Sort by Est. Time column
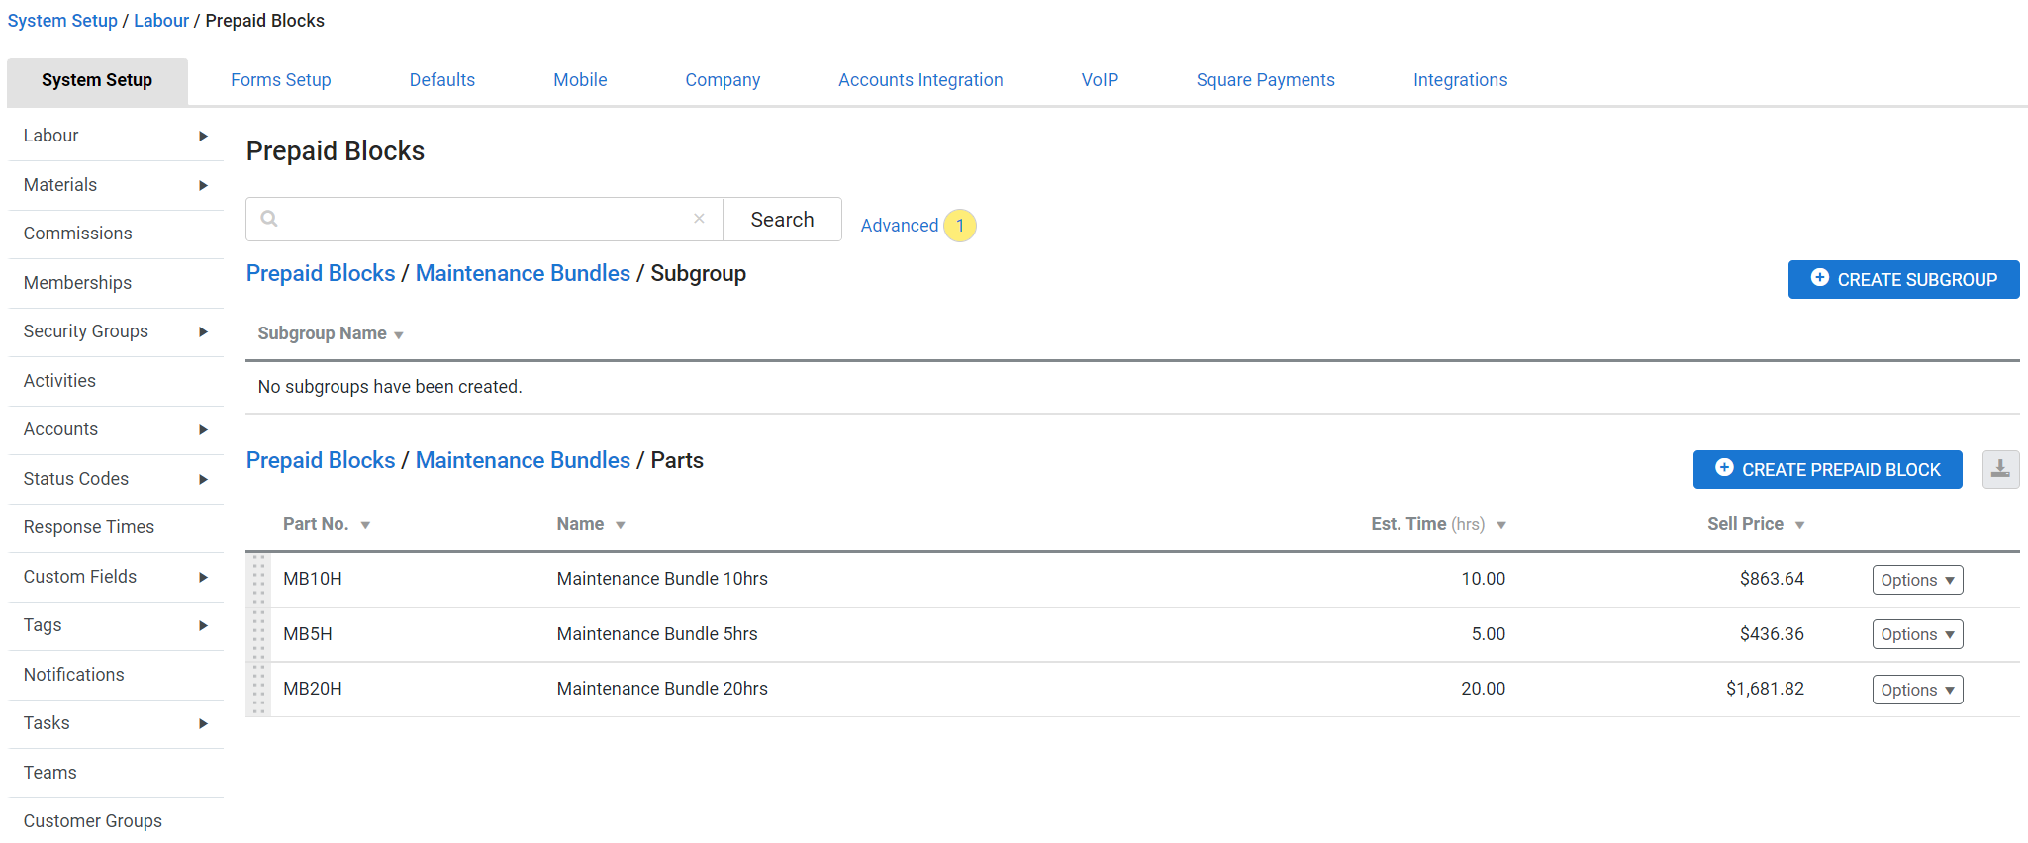The image size is (2028, 843). [x=1438, y=524]
